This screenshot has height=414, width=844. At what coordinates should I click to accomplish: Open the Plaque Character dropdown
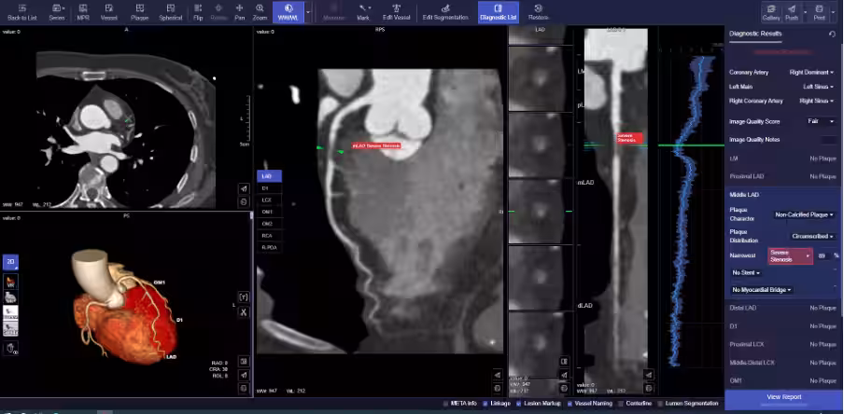804,214
